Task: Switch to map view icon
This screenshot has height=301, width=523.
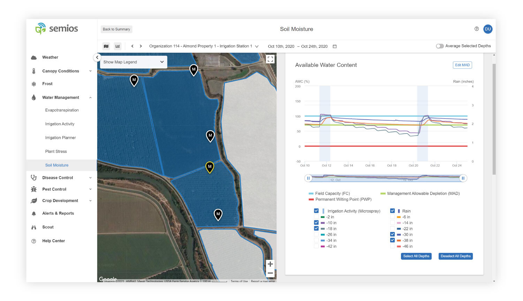Action: 106,46
